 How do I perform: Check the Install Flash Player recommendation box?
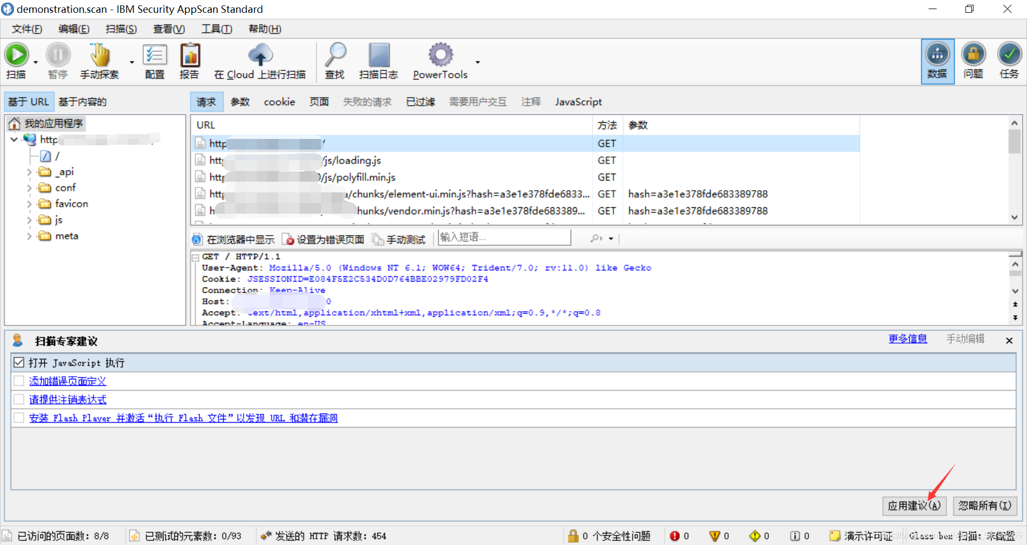(19, 417)
